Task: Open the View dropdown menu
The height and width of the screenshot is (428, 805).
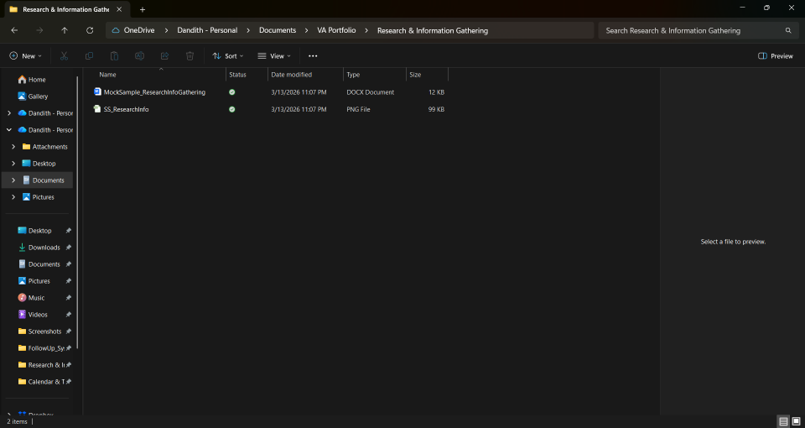Action: (274, 56)
